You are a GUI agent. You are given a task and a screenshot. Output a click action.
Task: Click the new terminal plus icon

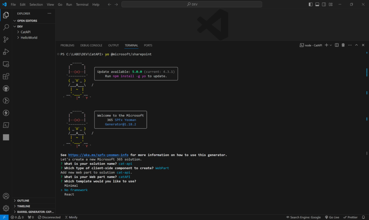(326, 45)
